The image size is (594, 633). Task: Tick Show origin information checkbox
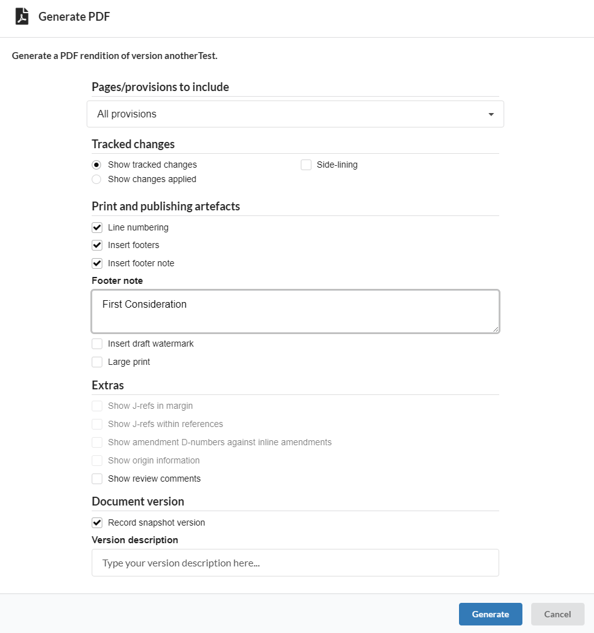97,460
